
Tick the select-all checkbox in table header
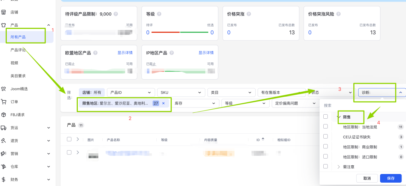[69, 139]
